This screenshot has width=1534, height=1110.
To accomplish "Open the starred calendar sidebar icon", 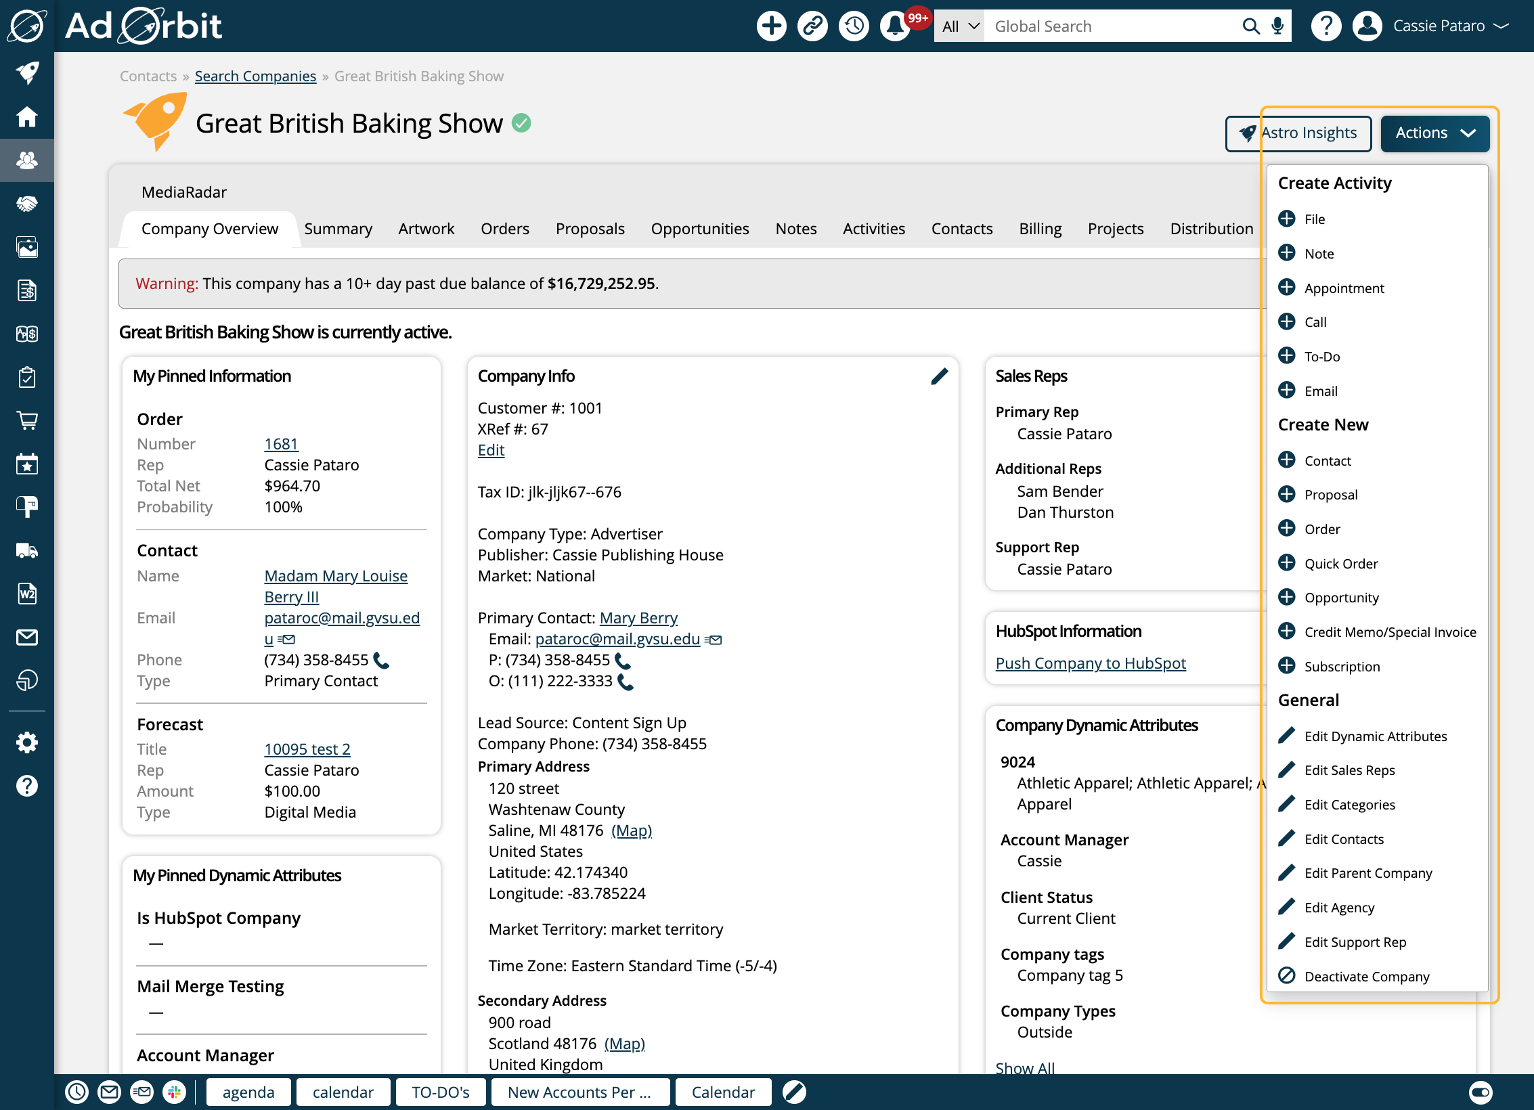I will pos(27,464).
